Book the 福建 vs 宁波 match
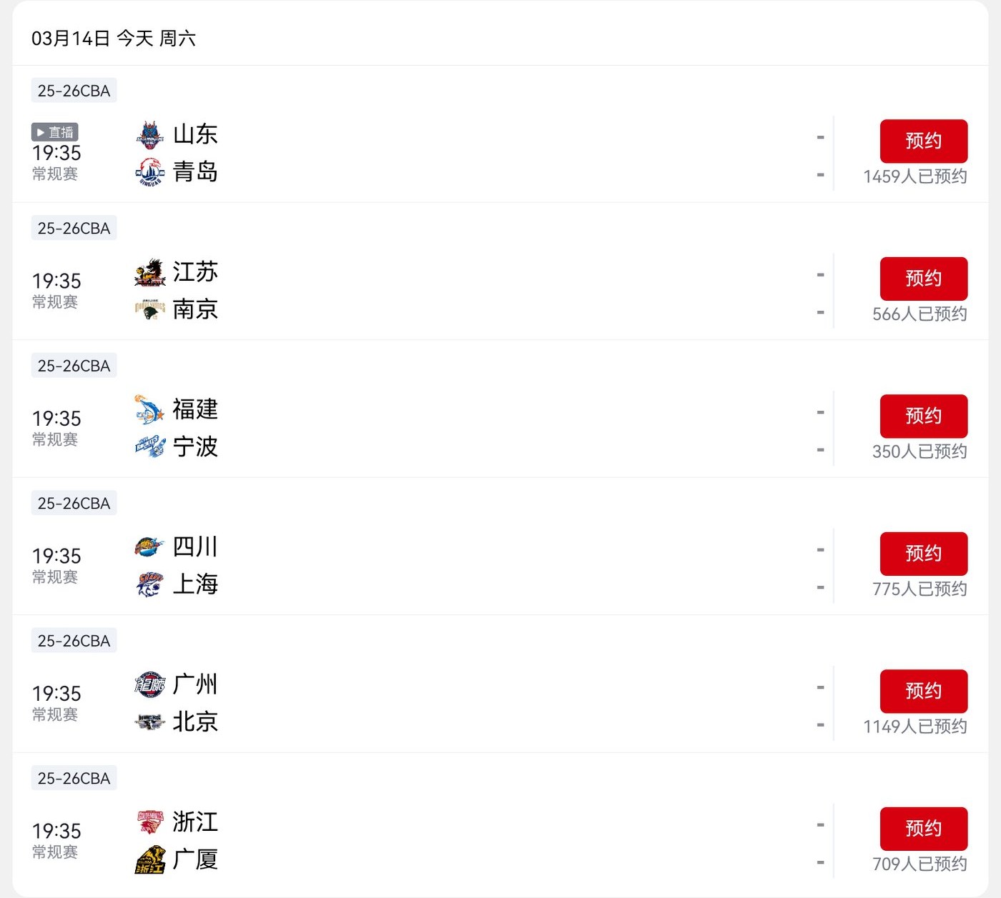 tap(923, 416)
